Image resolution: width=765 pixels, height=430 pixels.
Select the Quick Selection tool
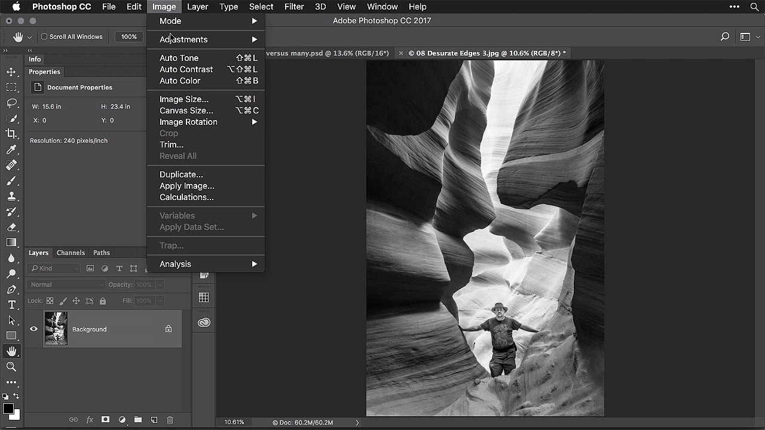pos(11,118)
